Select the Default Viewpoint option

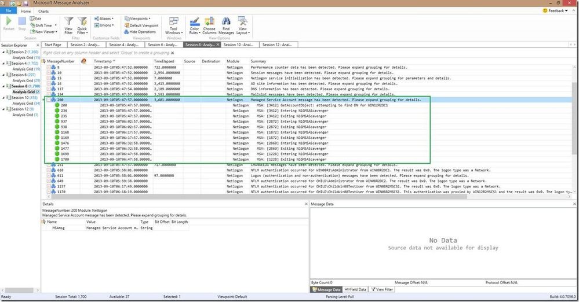click(x=141, y=25)
